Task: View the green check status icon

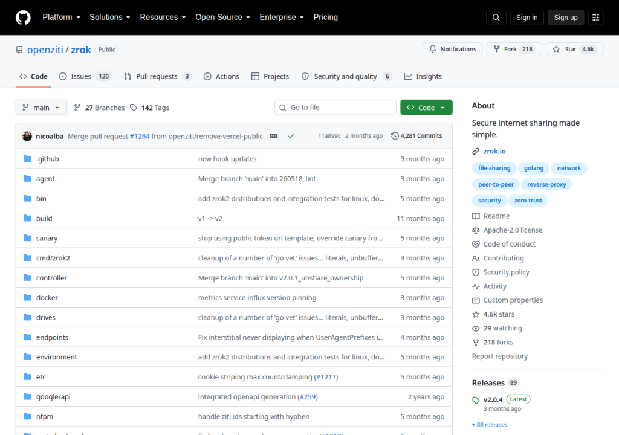Action: [291, 136]
